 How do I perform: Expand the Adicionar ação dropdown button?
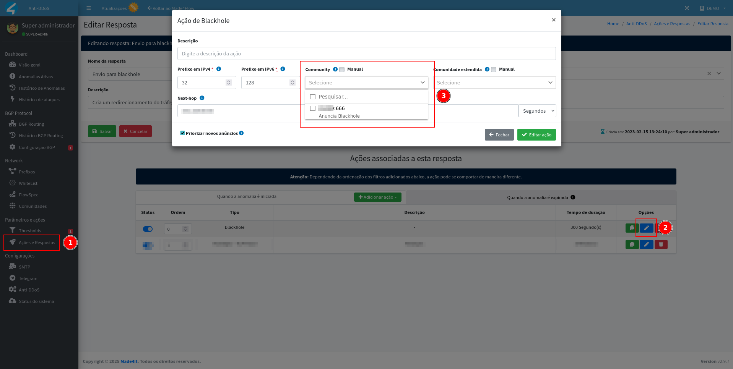[x=377, y=197]
